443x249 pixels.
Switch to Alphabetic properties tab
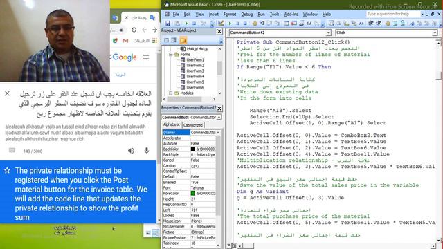pyautogui.click(x=172, y=124)
